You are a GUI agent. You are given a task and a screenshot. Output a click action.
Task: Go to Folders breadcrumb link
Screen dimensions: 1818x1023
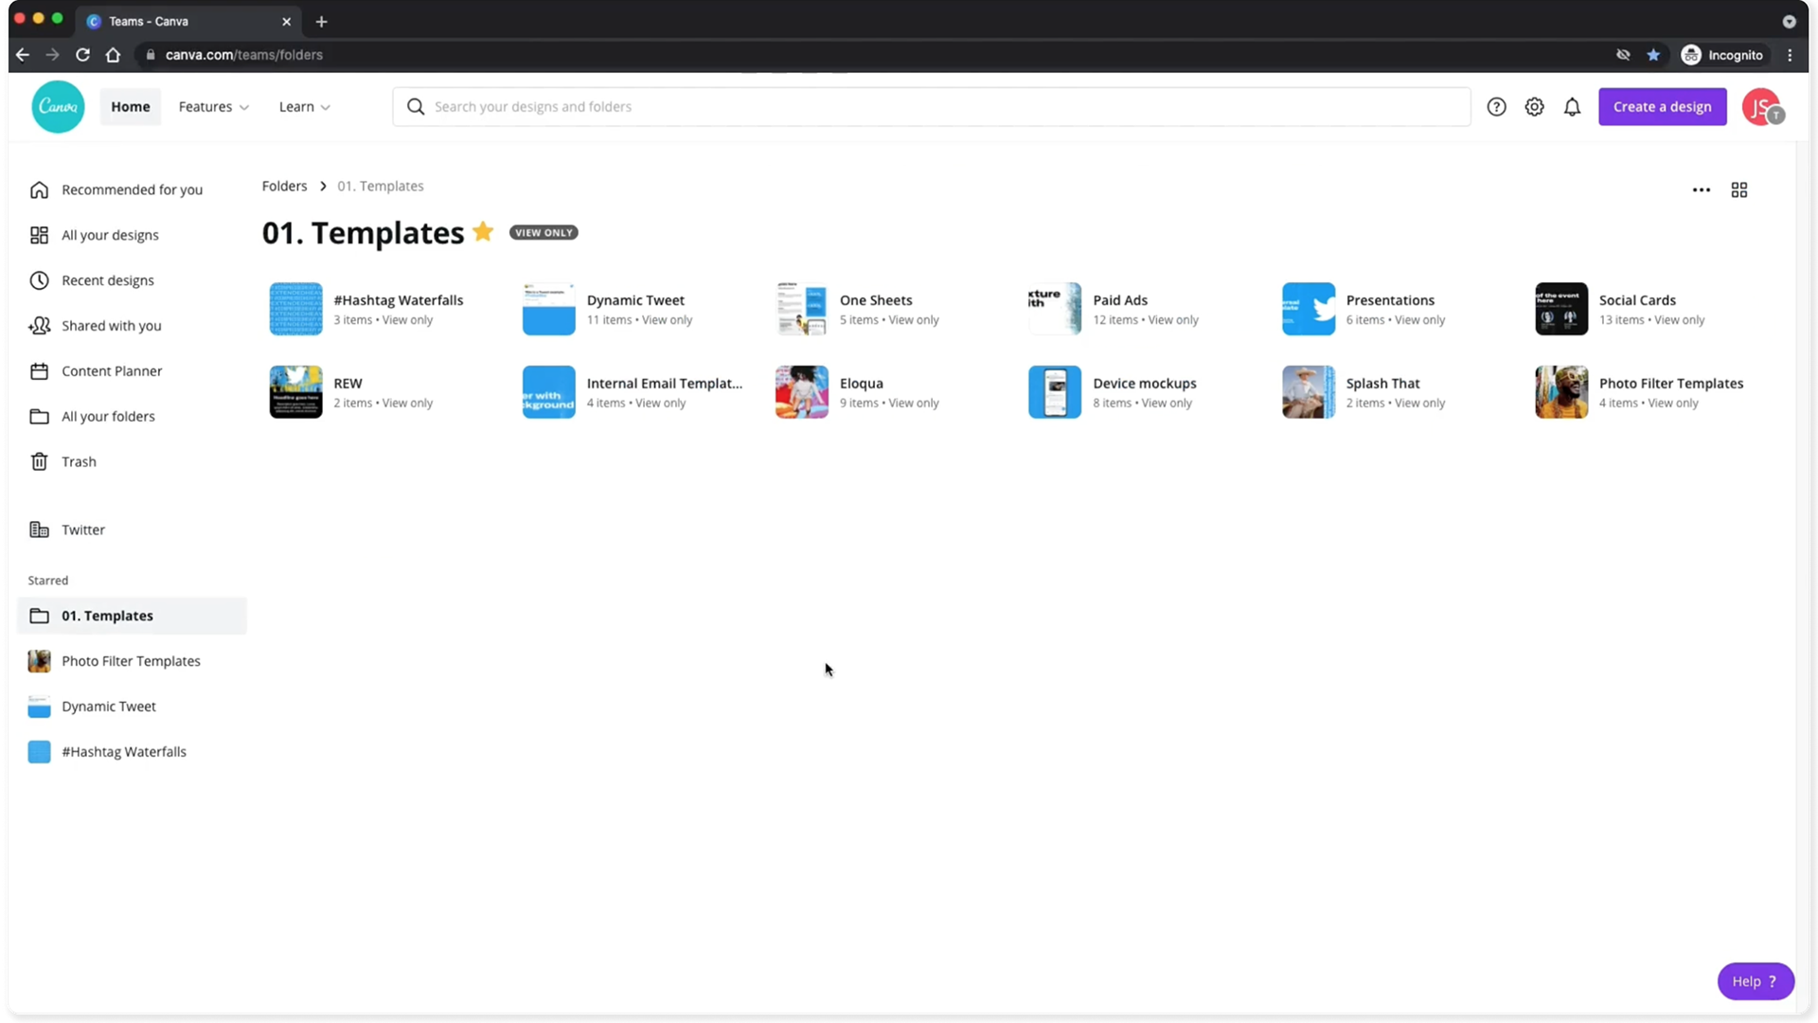tap(284, 187)
